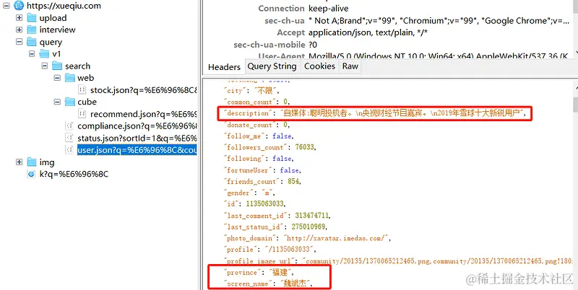This screenshot has height=290, width=578.
Task: Click the Accept application/json header value
Action: pos(368,32)
